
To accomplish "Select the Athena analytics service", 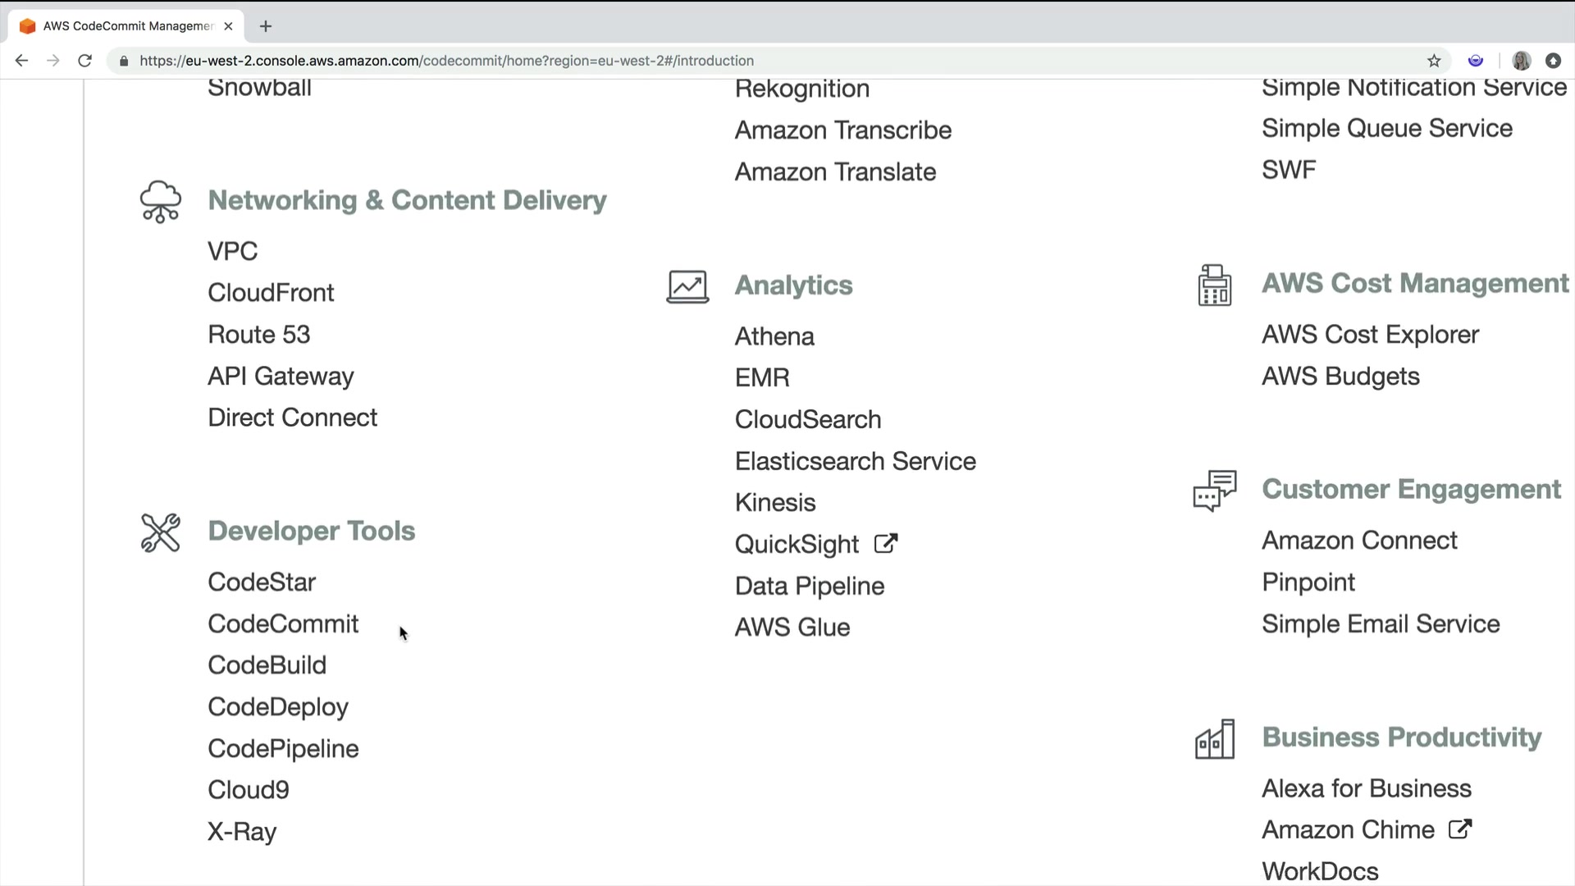I will coord(774,336).
